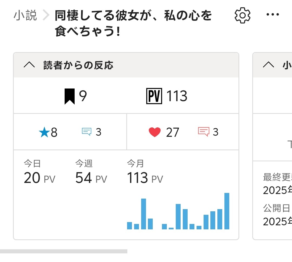This screenshot has width=292, height=262.
Task: Open the blue review comments icon
Action: pos(87,132)
